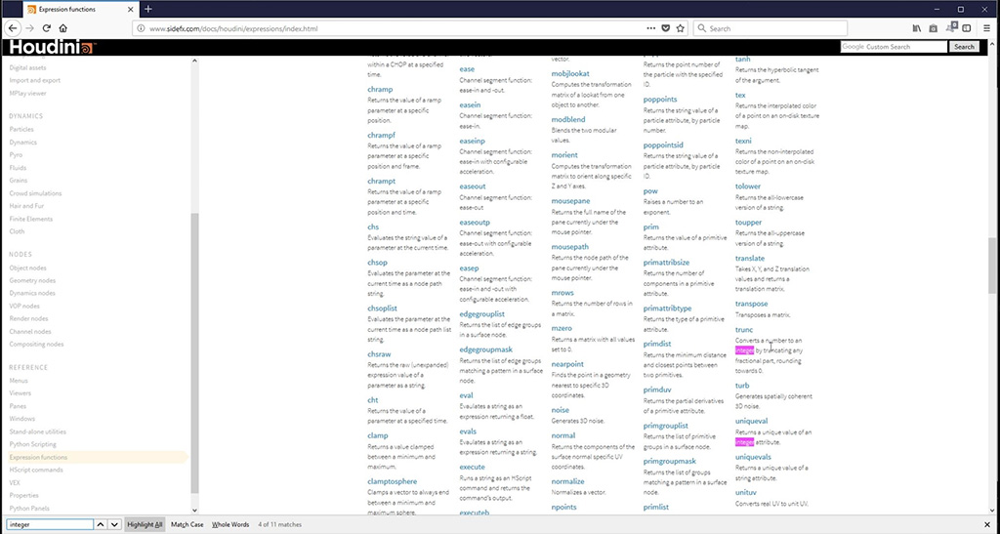Open a new tab with plus icon
This screenshot has width=1000, height=534.
(x=148, y=9)
